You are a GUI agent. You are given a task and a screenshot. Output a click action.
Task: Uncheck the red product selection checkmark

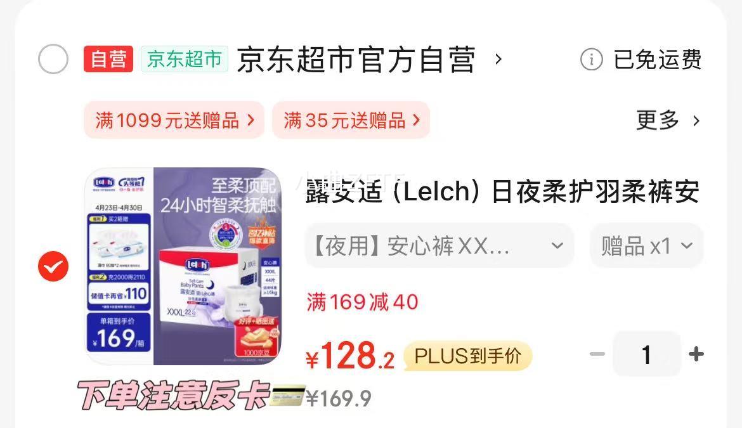coord(53,266)
